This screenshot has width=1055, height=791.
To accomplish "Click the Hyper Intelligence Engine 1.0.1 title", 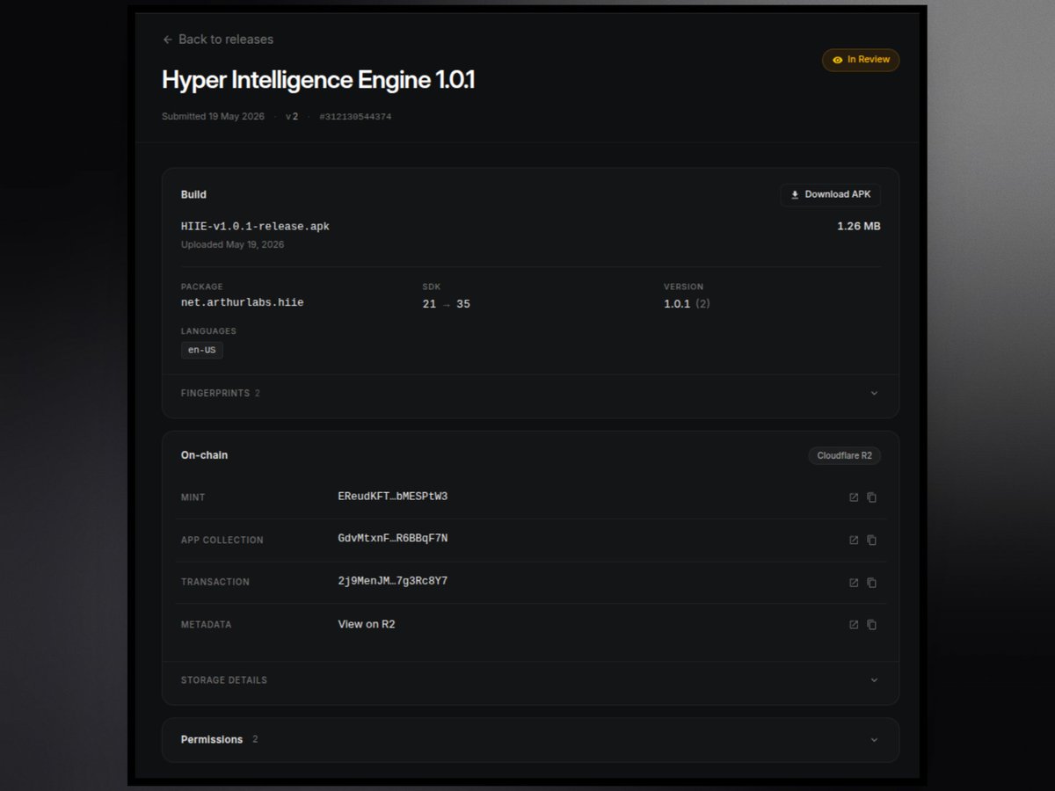I will tap(318, 80).
